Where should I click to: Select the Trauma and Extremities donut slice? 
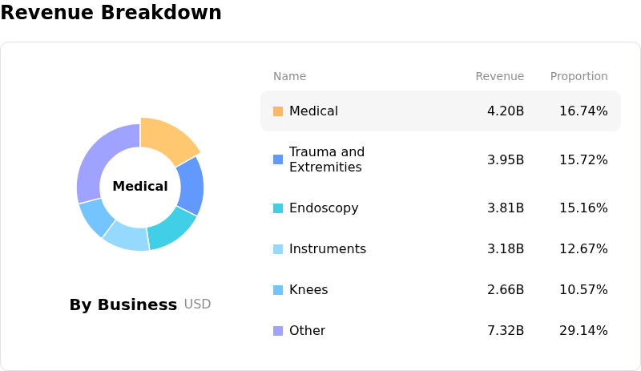[x=192, y=186]
